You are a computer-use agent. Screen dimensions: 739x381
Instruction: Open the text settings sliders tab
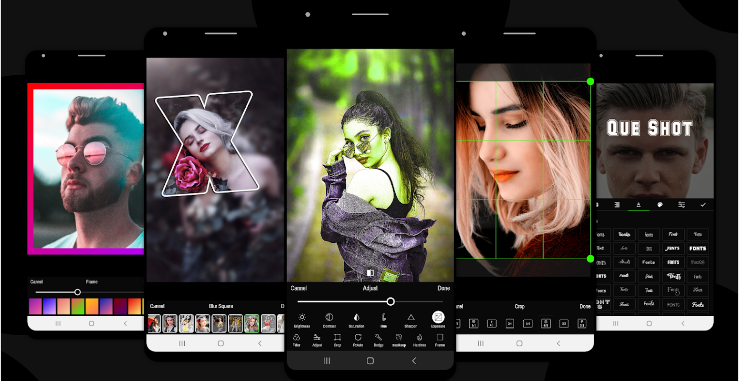(681, 205)
